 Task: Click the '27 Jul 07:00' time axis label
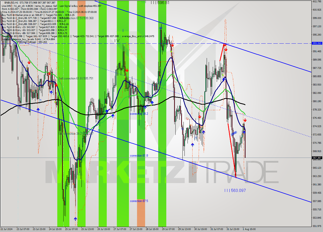point(120,229)
